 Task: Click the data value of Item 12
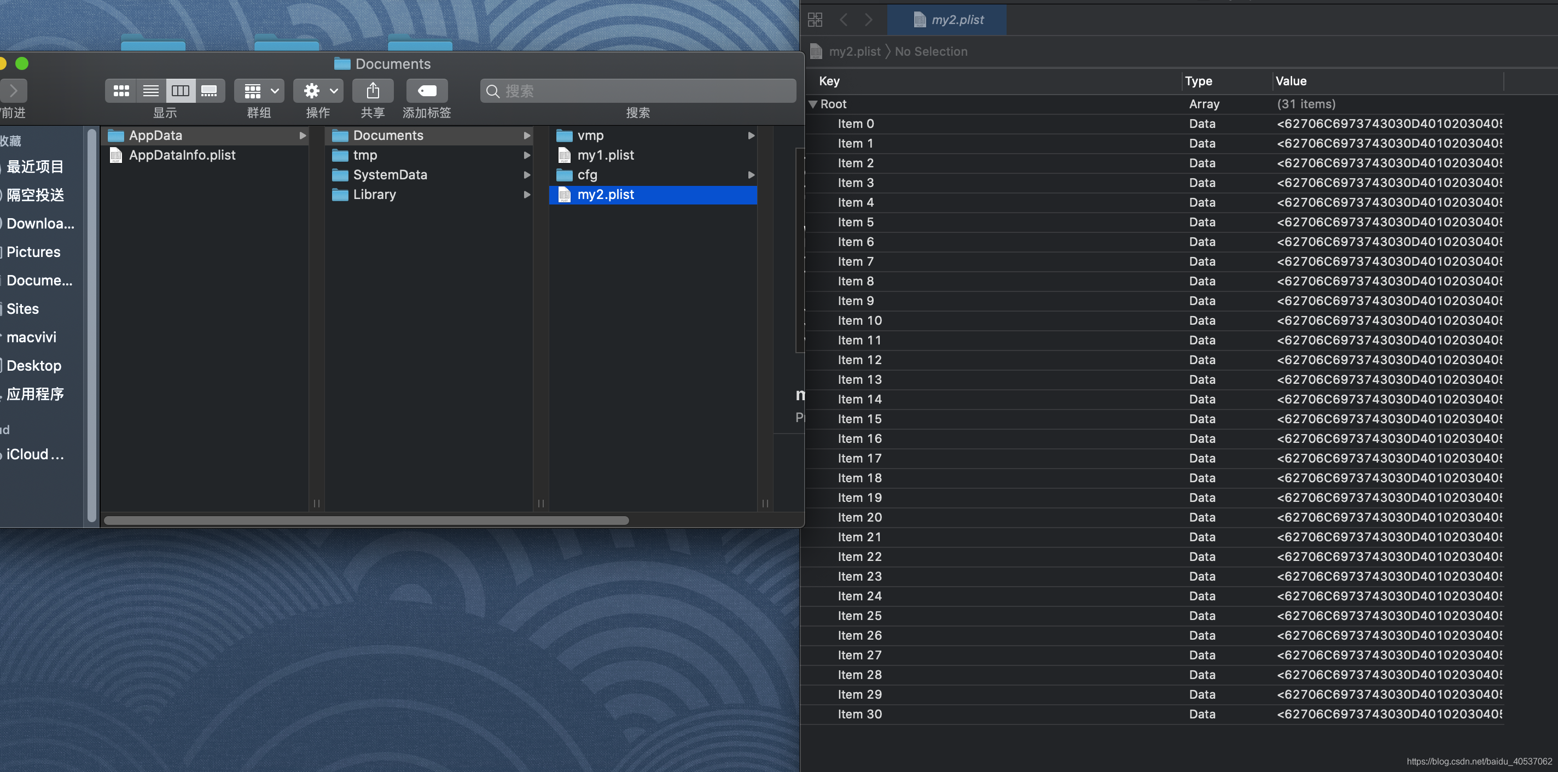coord(1390,360)
